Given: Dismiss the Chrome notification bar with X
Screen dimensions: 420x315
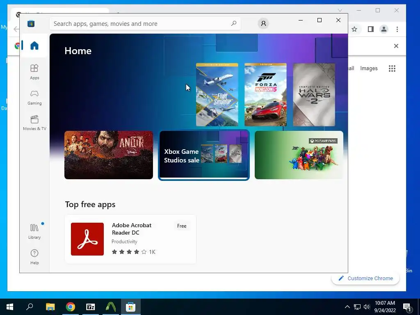Looking at the screenshot, I should pyautogui.click(x=396, y=46).
